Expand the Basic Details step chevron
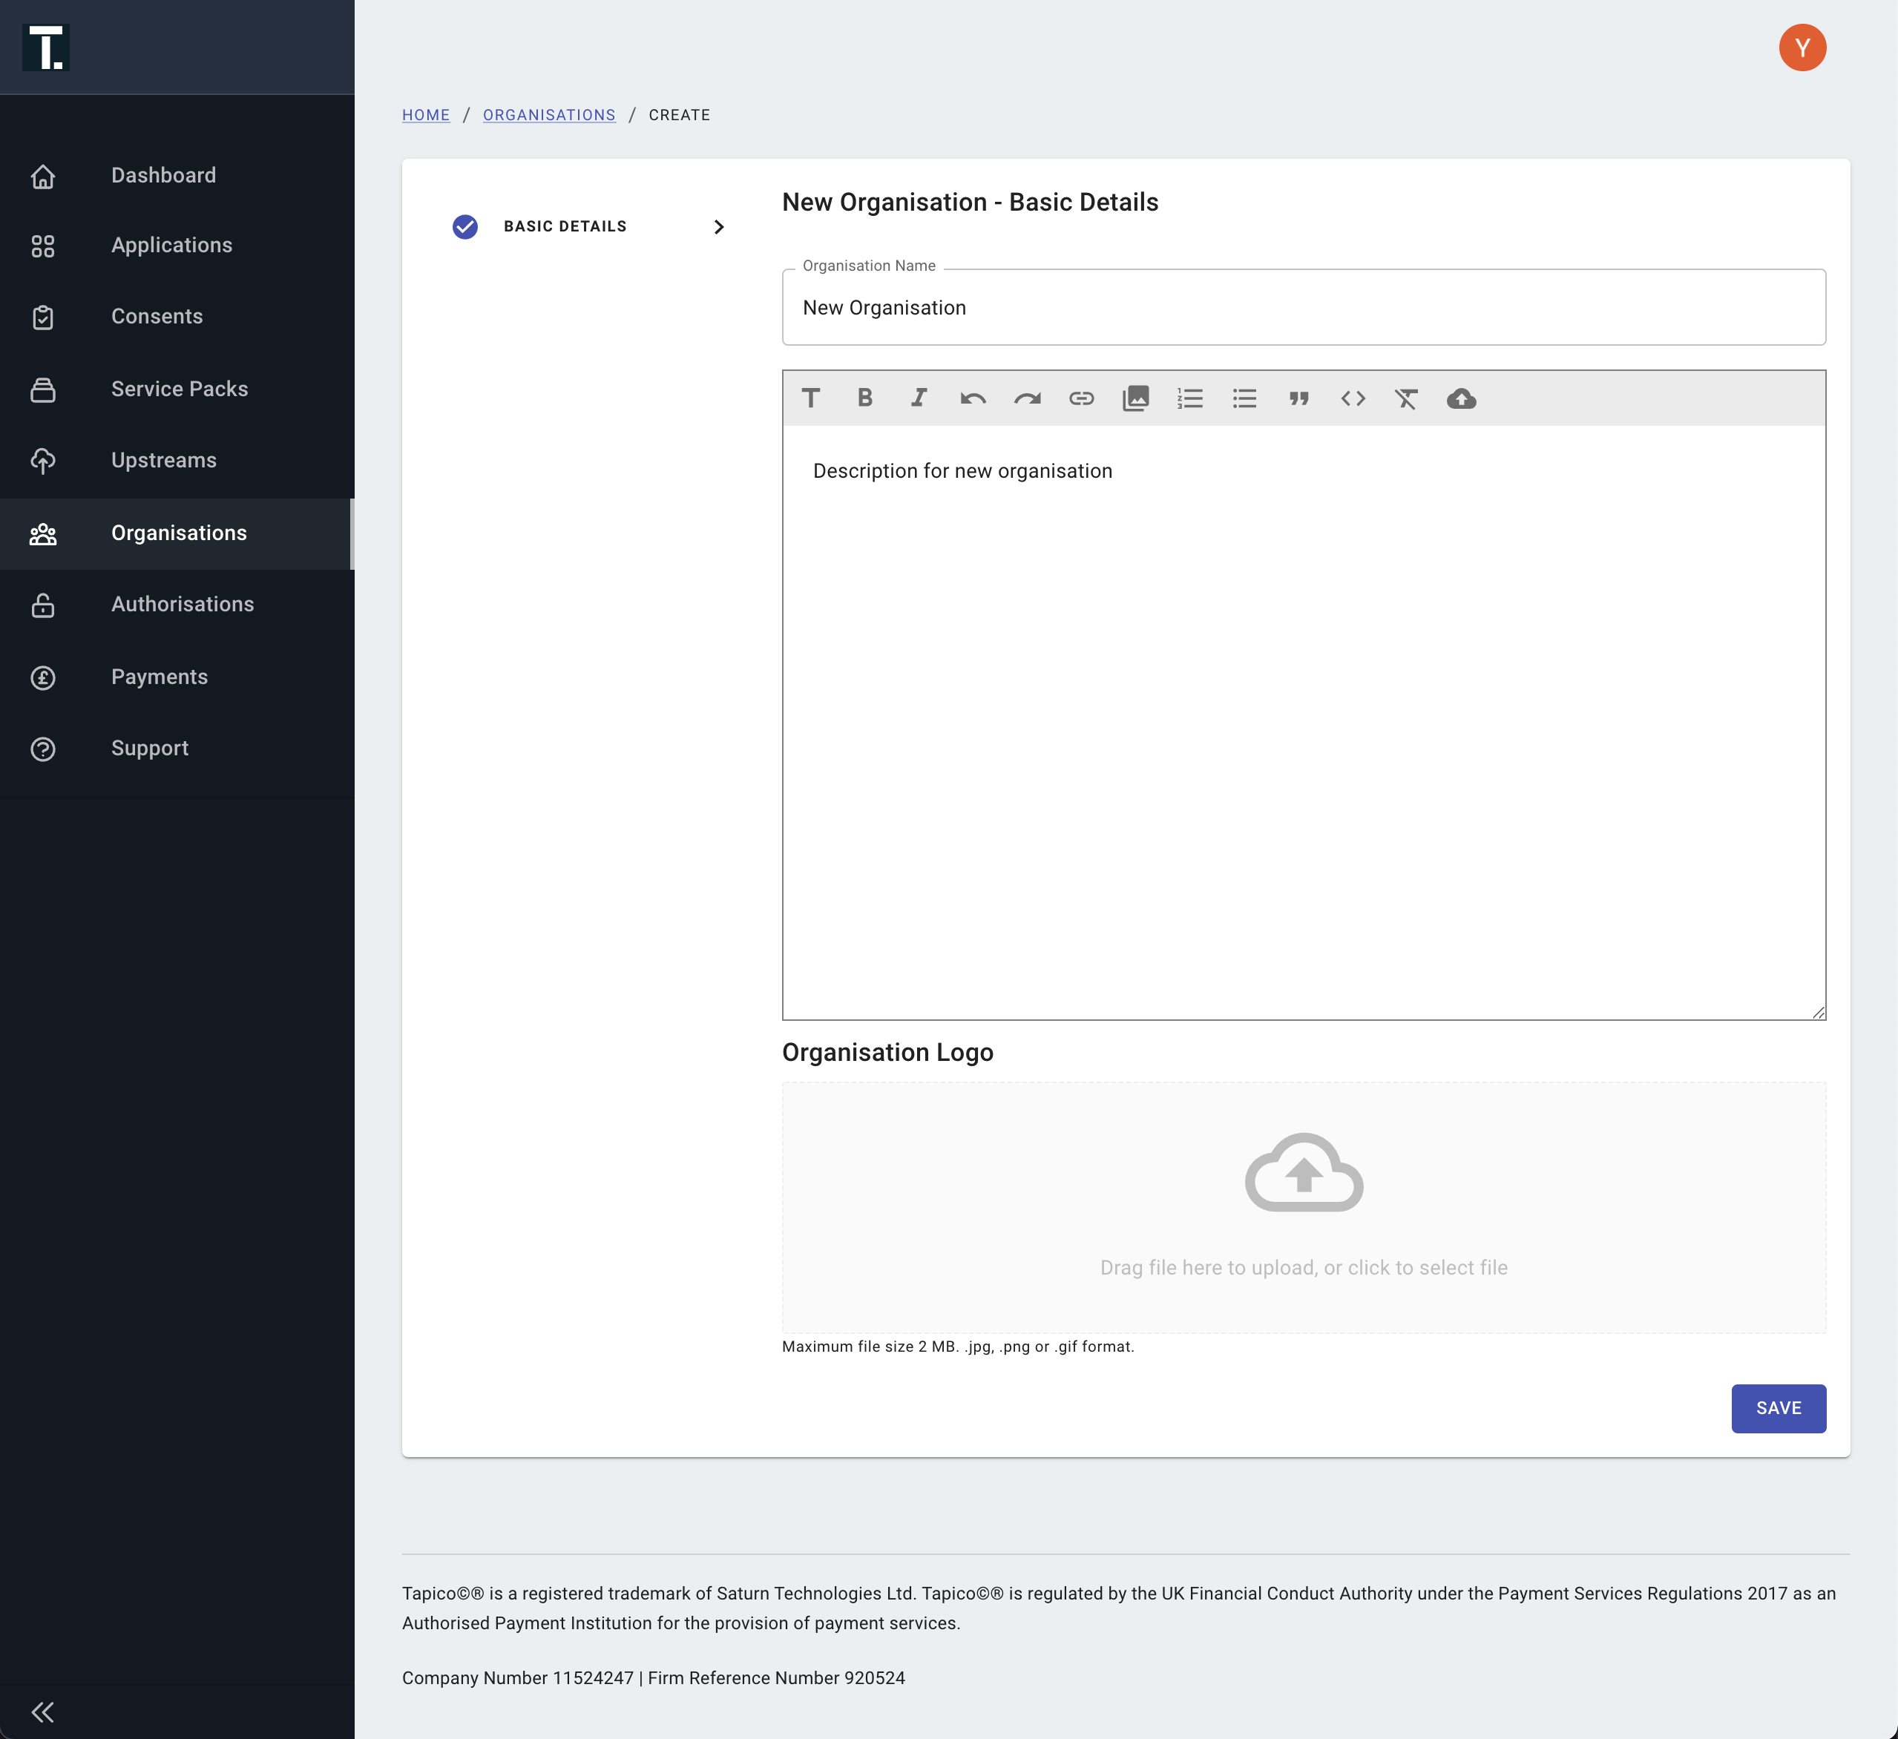The image size is (1898, 1739). tap(718, 227)
